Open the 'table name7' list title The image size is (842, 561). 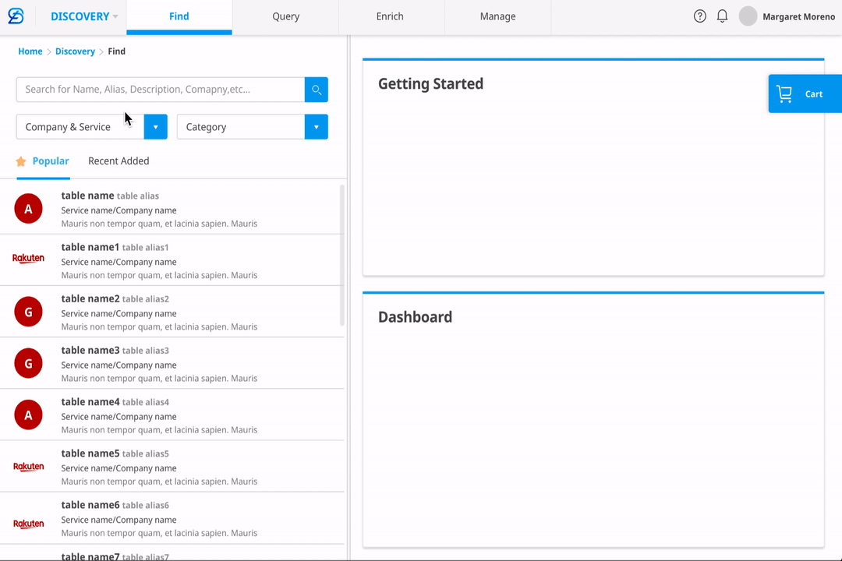click(90, 556)
